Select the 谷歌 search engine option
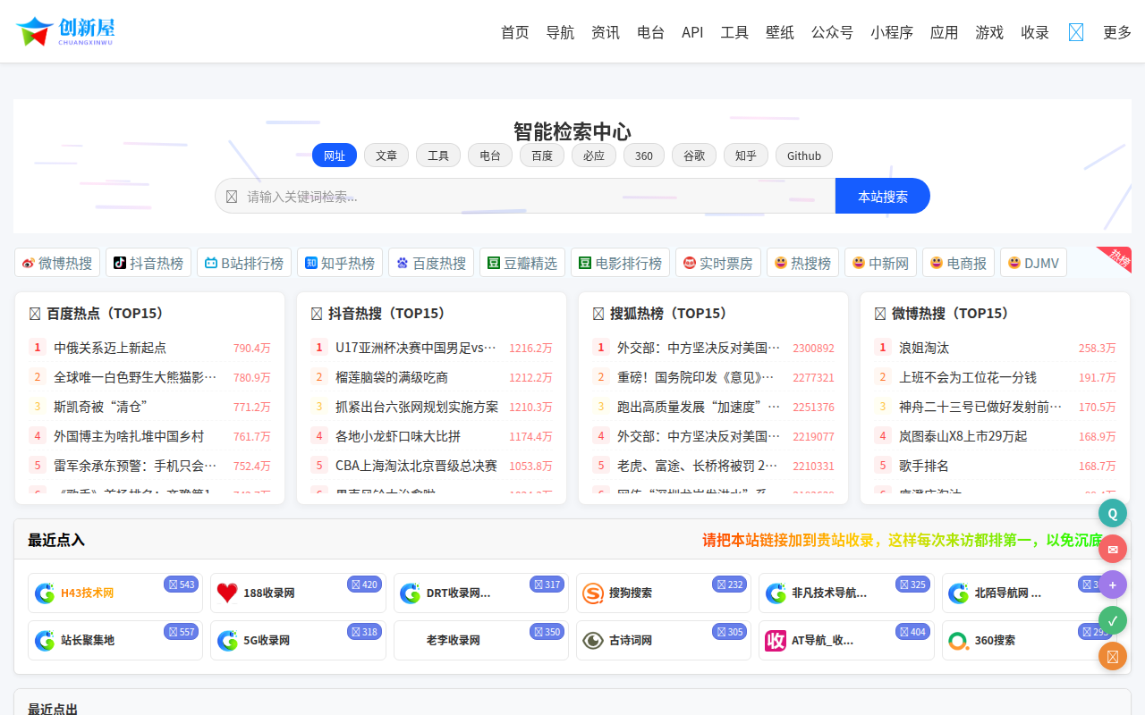Viewport: 1145px width, 715px height. (694, 156)
